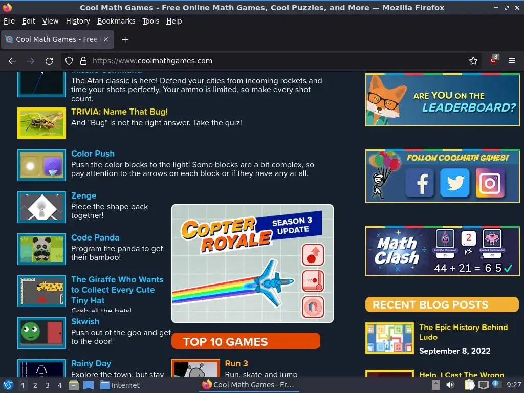Click the padlock site security icon
The height and width of the screenshot is (393, 524).
83,61
